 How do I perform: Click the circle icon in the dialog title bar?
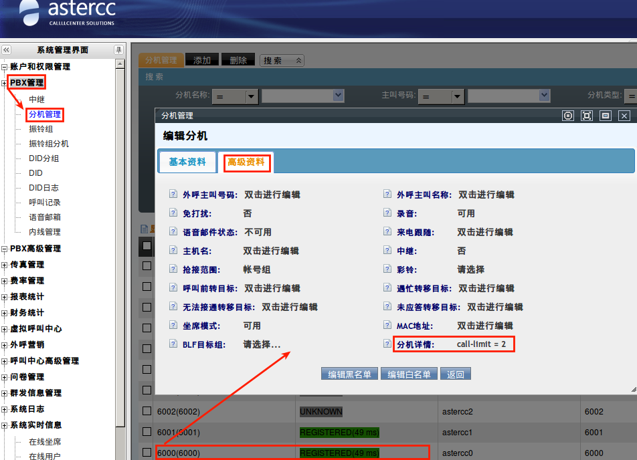[x=568, y=116]
